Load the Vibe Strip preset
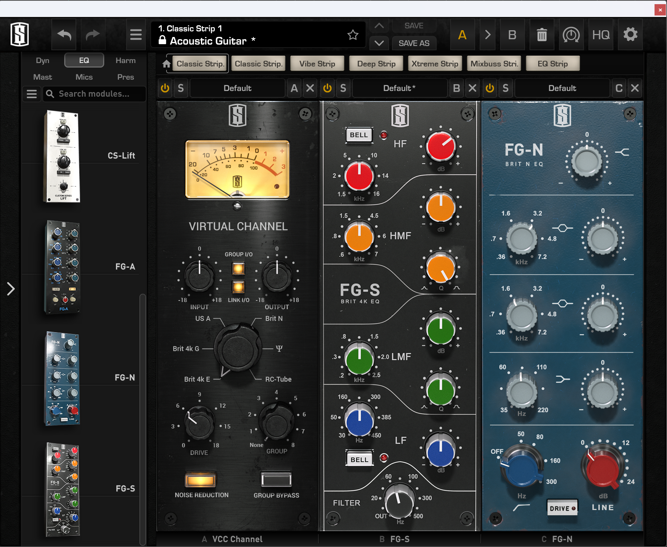The width and height of the screenshot is (667, 547). [x=317, y=64]
